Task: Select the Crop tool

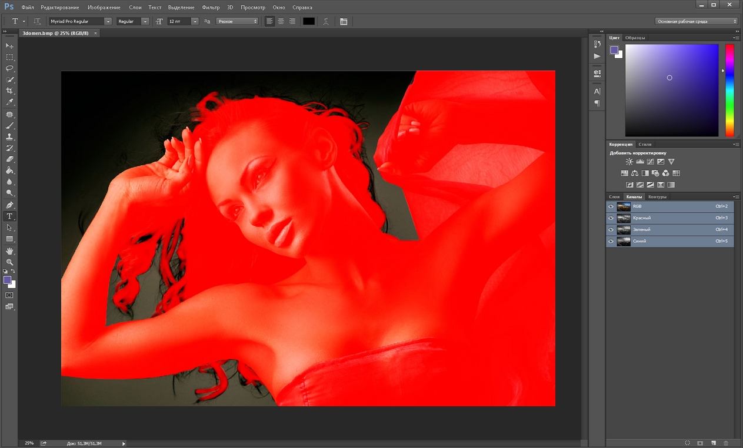Action: tap(9, 91)
